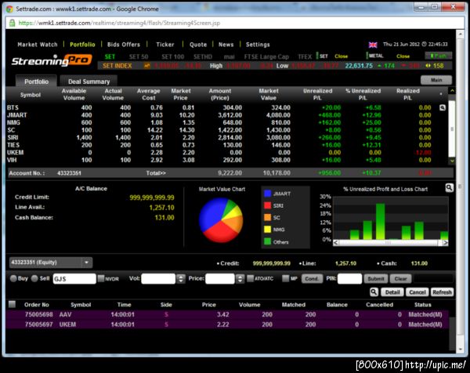
Task: Click the magnifier icon on the Profit and Loss chart
Action: pos(449,188)
